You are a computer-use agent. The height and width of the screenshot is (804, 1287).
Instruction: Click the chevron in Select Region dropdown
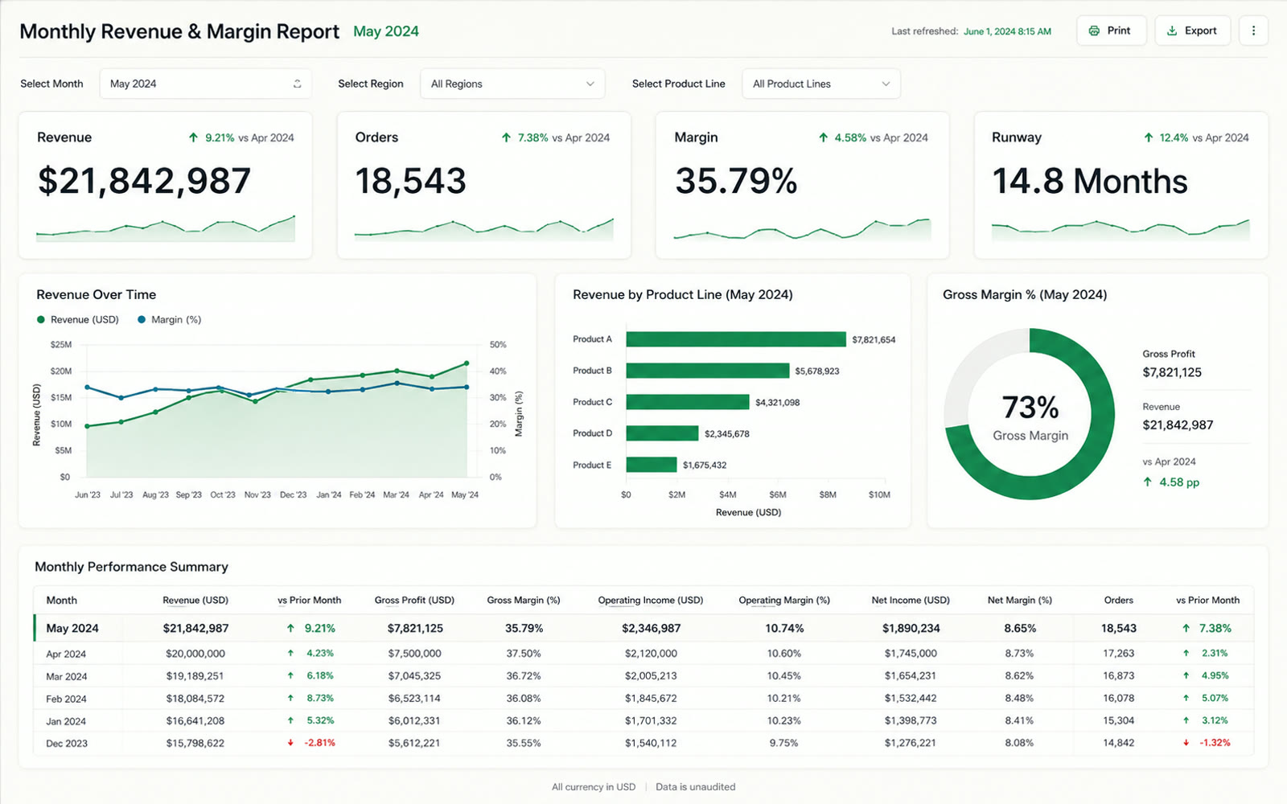coord(590,84)
